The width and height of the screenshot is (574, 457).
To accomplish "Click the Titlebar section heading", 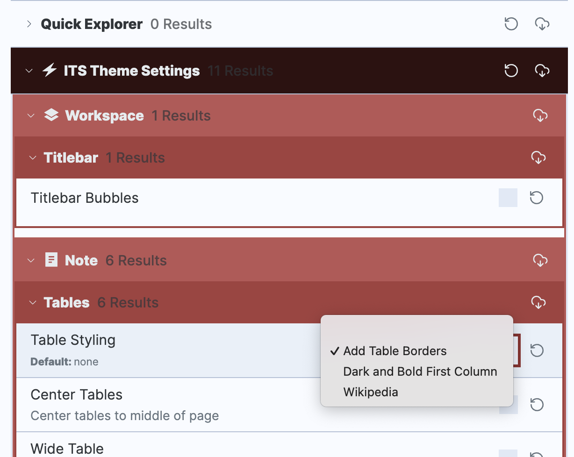I will coord(71,157).
